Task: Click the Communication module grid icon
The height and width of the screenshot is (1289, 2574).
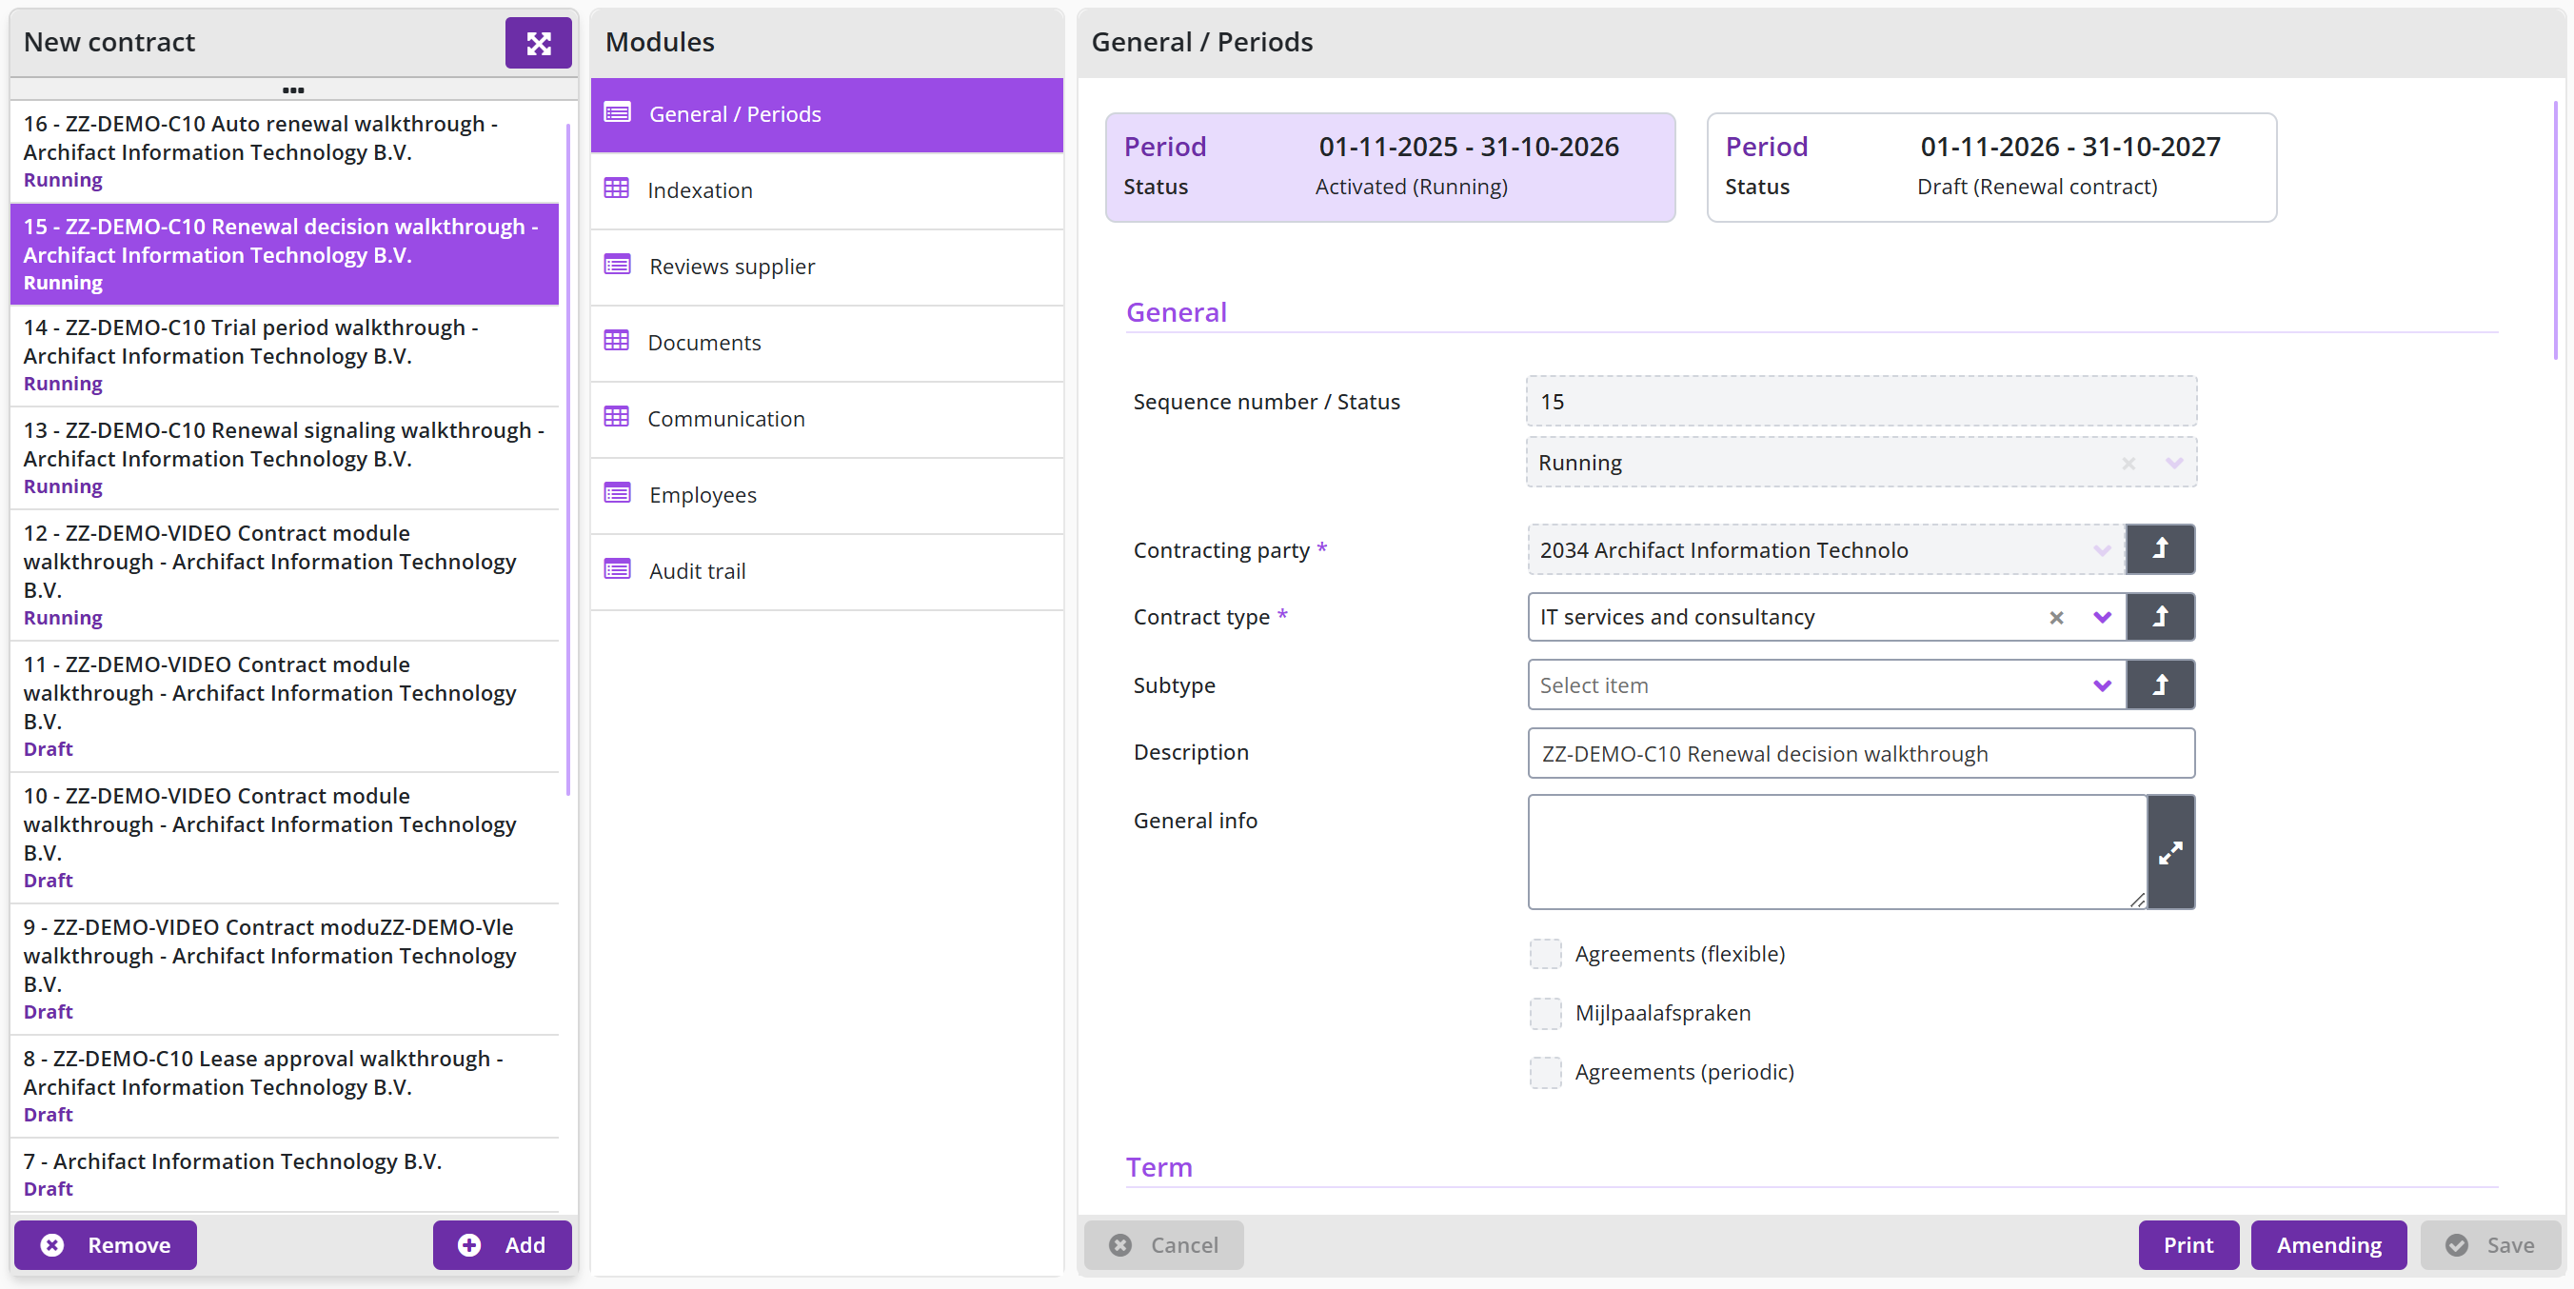Action: 617,418
